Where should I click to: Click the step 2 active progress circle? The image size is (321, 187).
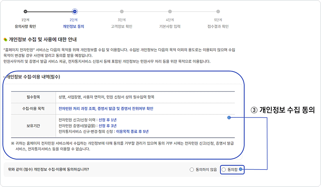tap(75, 11)
